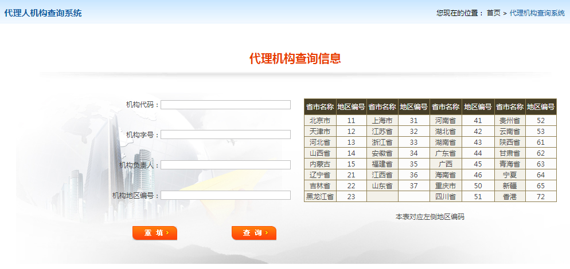Select the 江西省 table cell

382,175
